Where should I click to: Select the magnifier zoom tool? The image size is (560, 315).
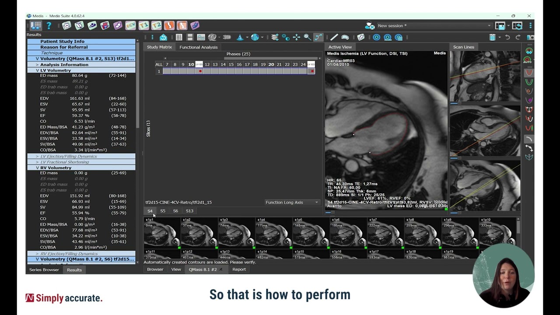307,37
